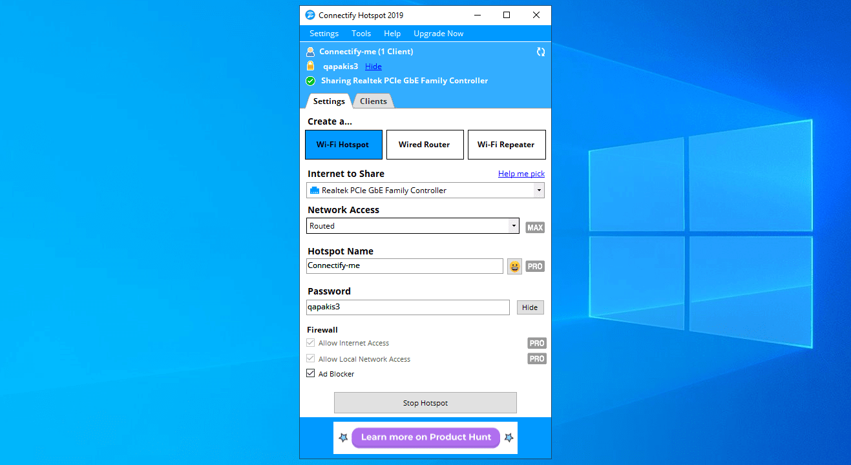
Task: Click the Hide link in the header
Action: coord(373,67)
